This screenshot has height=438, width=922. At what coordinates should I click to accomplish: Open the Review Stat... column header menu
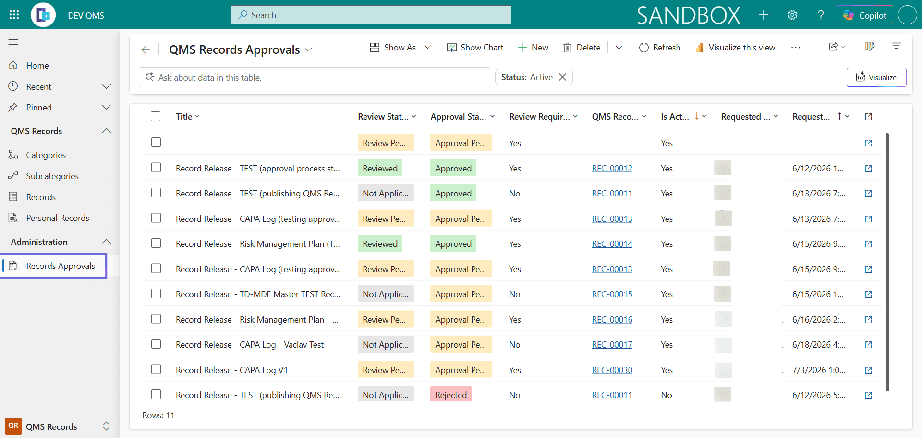tap(387, 117)
